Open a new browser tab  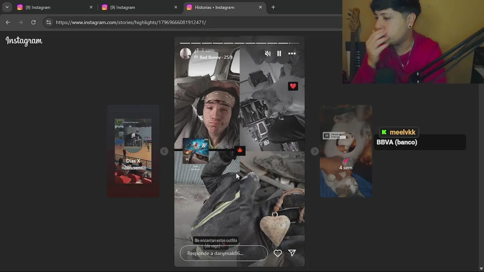(x=273, y=7)
